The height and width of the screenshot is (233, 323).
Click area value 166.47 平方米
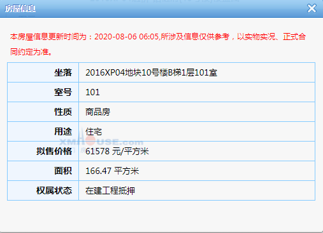112,171
